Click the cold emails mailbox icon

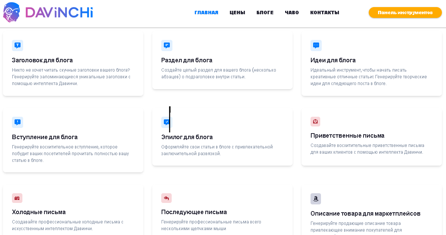click(x=17, y=198)
